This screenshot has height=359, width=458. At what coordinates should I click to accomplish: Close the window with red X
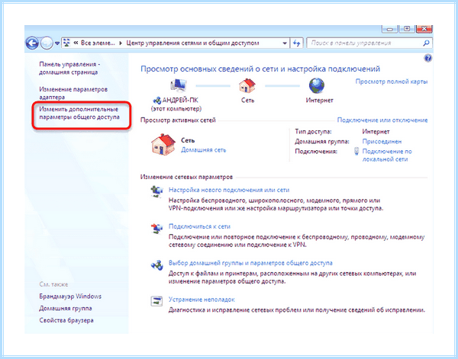424,28
